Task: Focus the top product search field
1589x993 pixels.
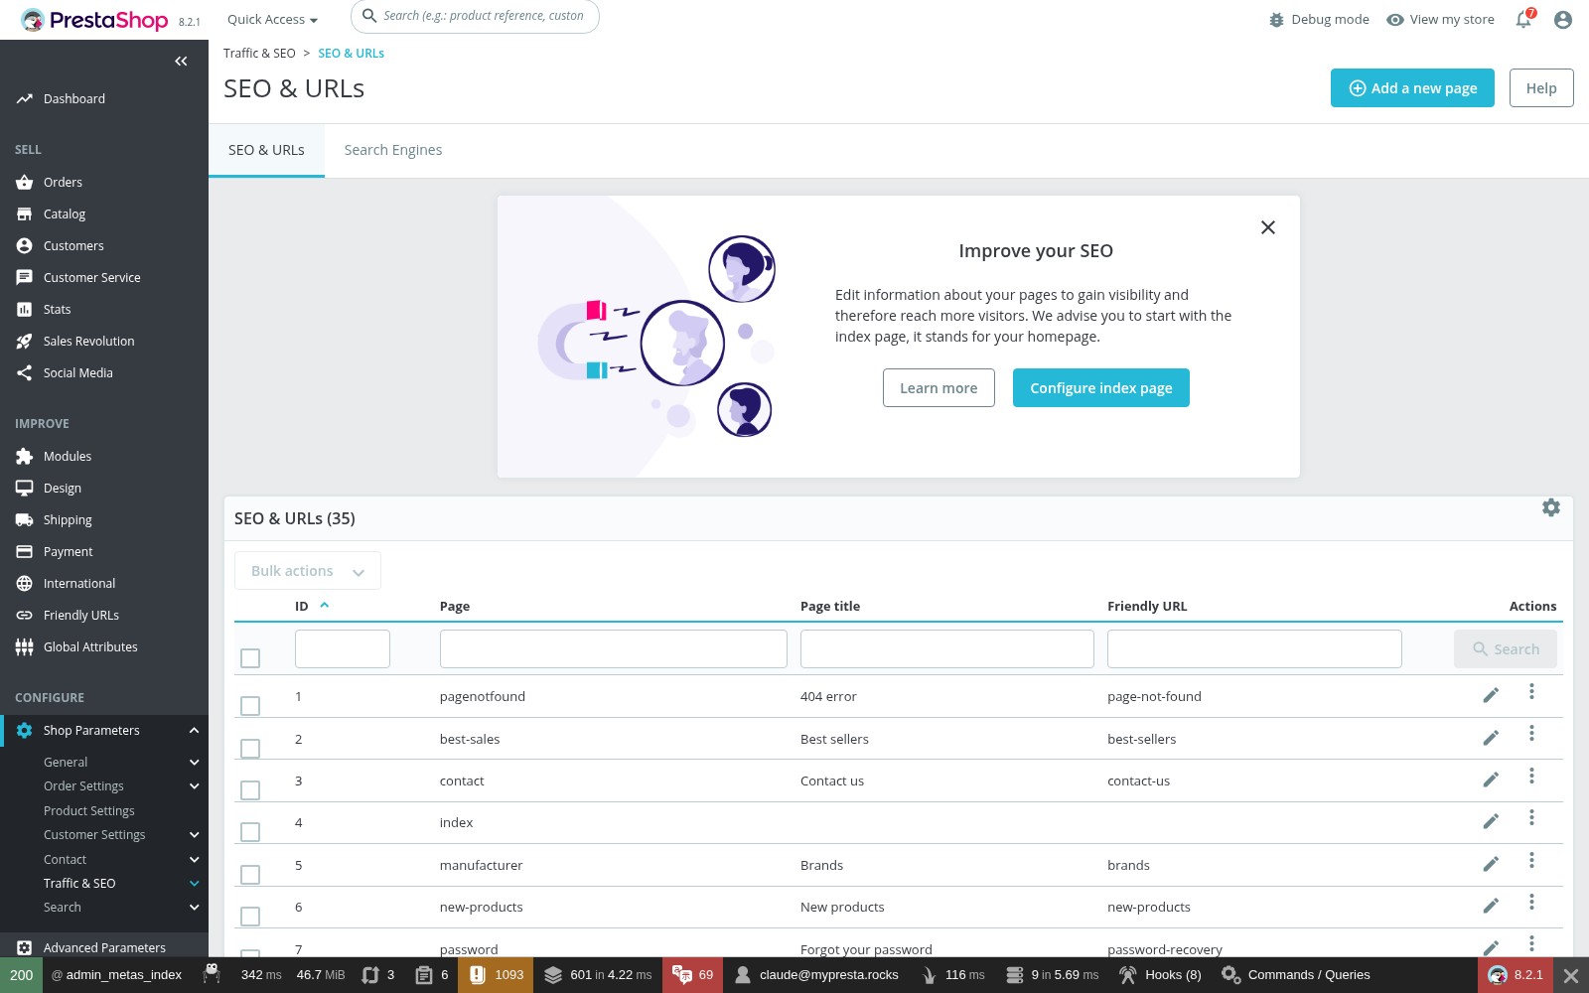Action: click(475, 16)
